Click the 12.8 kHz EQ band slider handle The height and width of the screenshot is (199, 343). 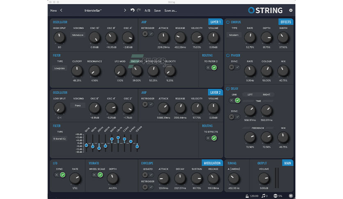(x=137, y=146)
